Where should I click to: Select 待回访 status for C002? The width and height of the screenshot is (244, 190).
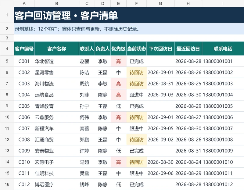pos(137,73)
